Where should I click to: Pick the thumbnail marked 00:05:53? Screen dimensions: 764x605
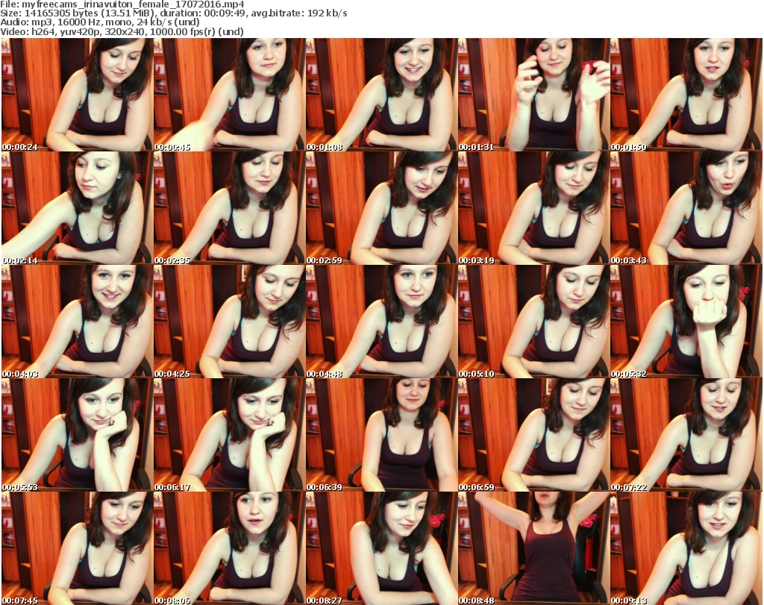tap(77, 435)
